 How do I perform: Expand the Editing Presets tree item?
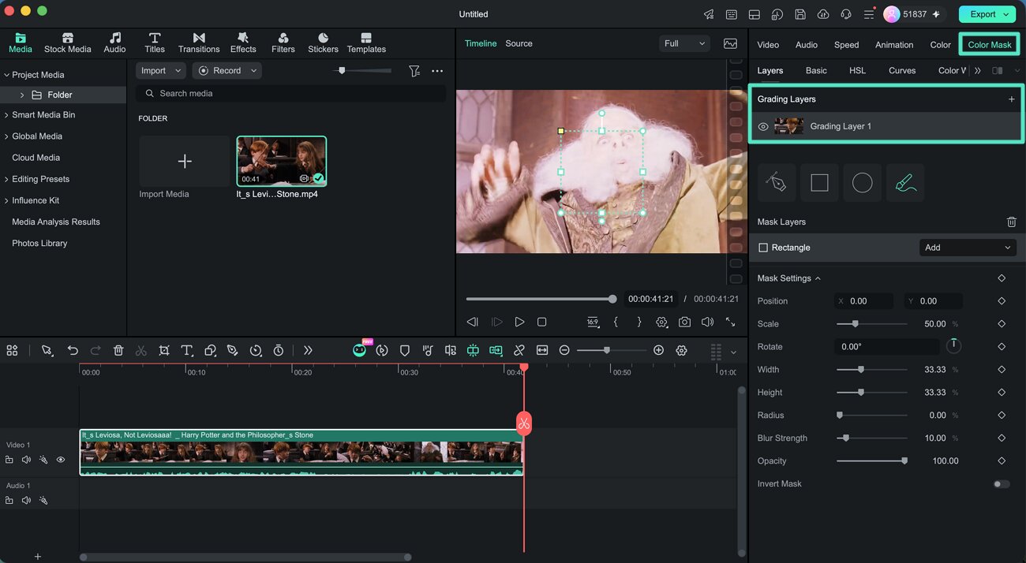[x=6, y=179]
